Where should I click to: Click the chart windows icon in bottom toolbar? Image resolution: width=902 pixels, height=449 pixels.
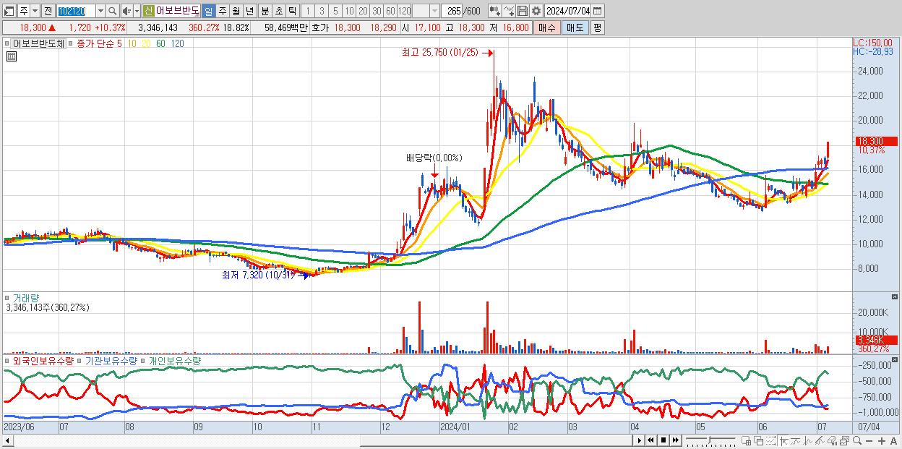click(x=845, y=441)
